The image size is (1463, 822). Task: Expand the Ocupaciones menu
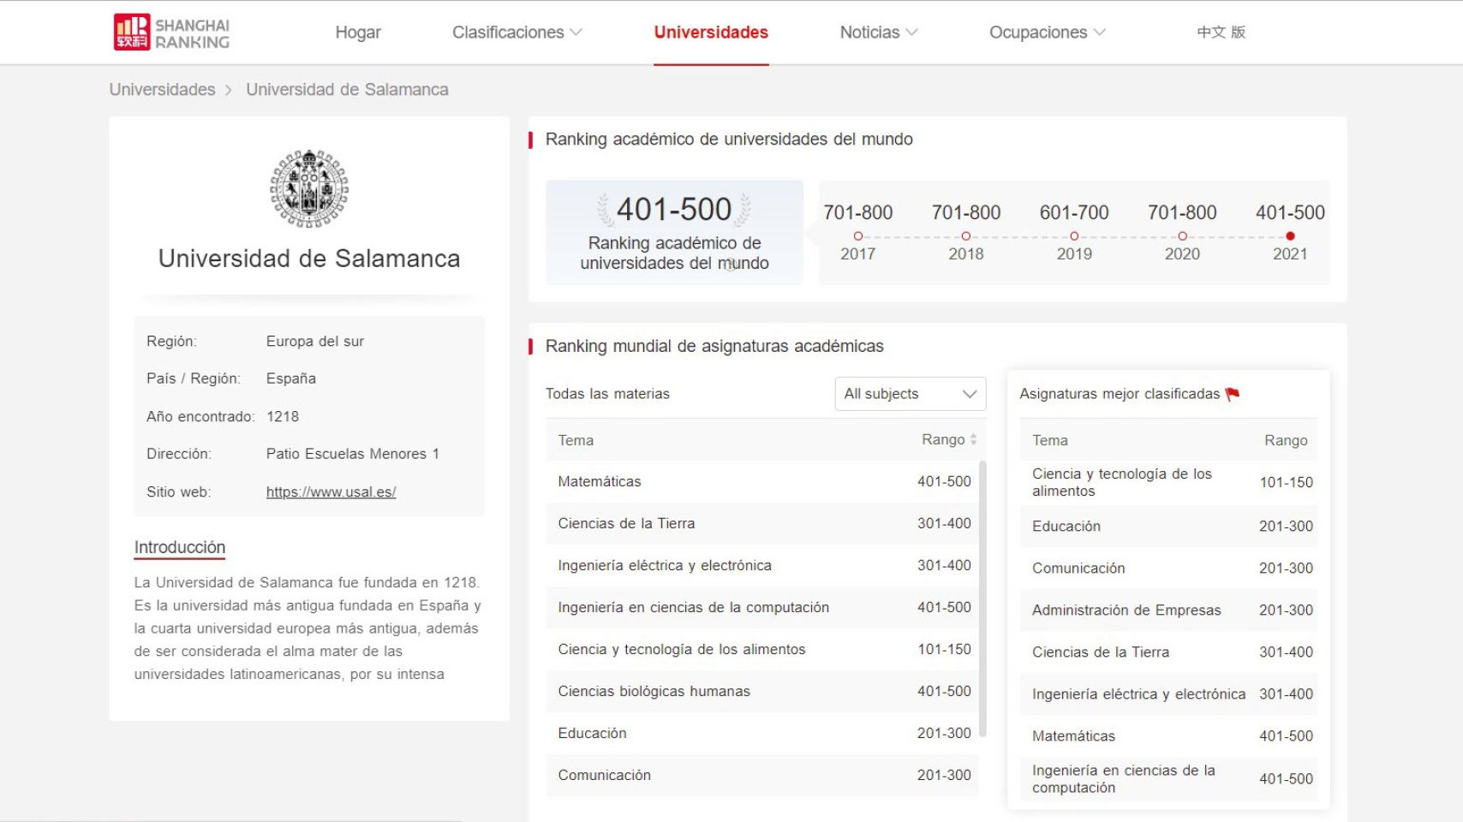click(x=1047, y=33)
